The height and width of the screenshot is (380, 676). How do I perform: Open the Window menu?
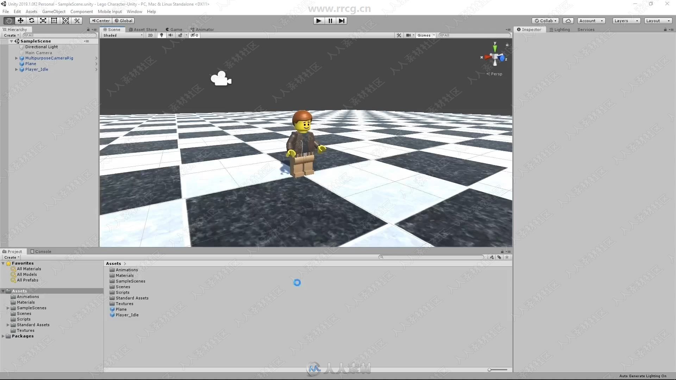point(134,12)
